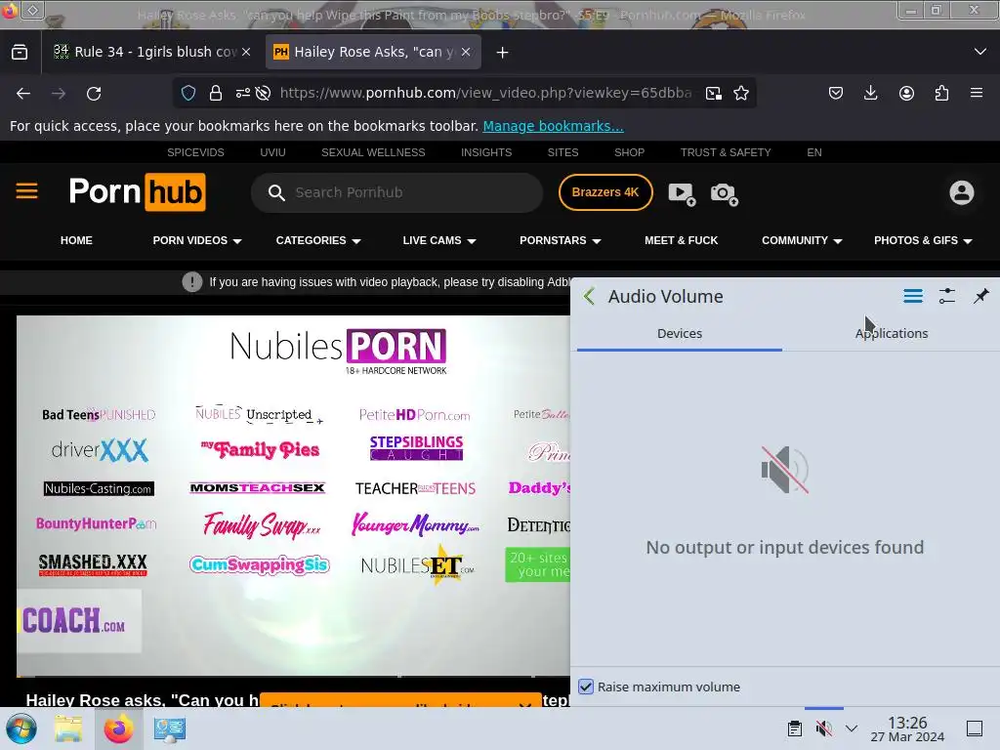The image size is (1000, 750).
Task: Open the SEXUAL WELLNESS link
Action: (373, 152)
